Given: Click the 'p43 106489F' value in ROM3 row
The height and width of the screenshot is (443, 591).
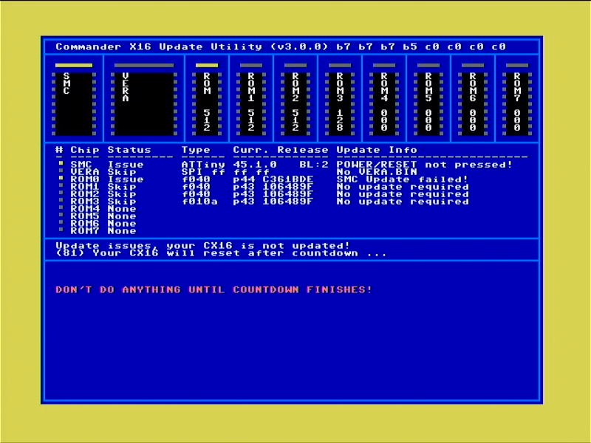Looking at the screenshot, I should [x=273, y=202].
